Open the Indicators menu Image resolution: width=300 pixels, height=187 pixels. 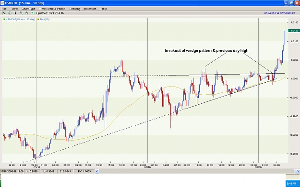90,9
